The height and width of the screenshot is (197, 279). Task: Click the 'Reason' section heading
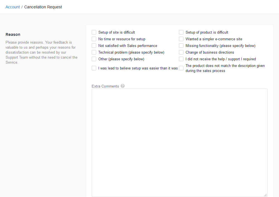pyautogui.click(x=13, y=34)
